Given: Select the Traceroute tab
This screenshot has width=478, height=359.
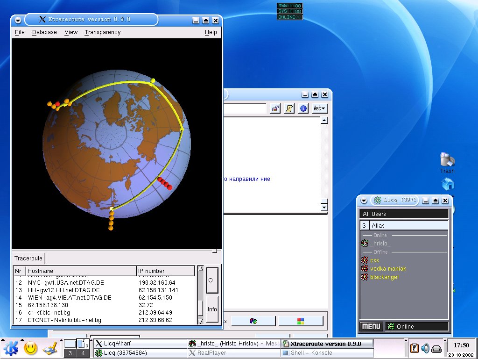Looking at the screenshot, I should click(28, 258).
